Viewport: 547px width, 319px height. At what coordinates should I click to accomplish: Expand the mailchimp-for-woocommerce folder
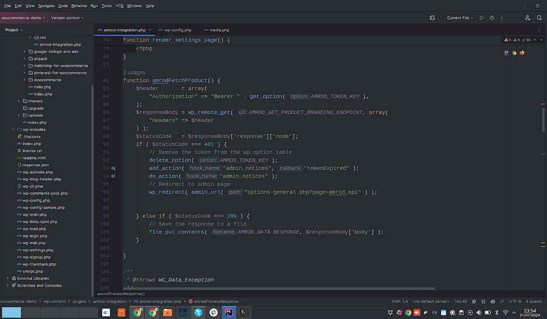pos(25,66)
